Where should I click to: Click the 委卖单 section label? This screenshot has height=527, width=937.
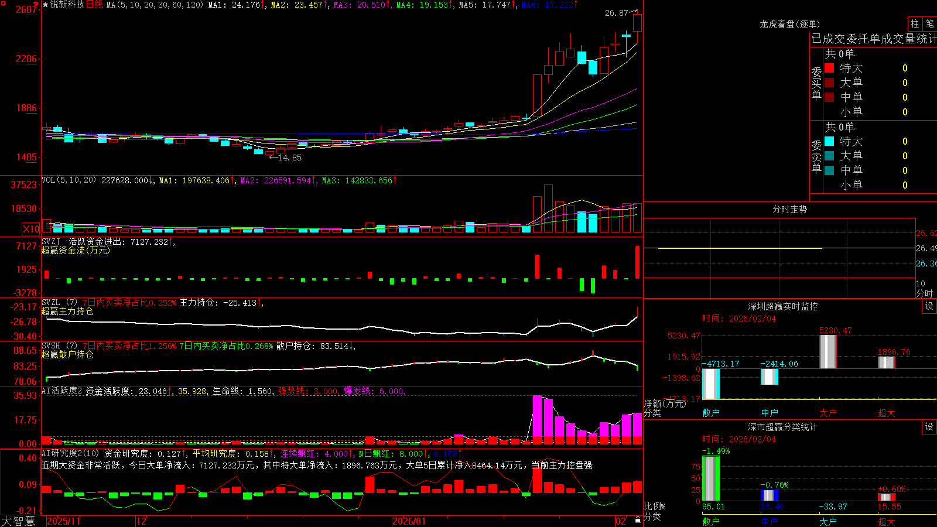click(816, 156)
